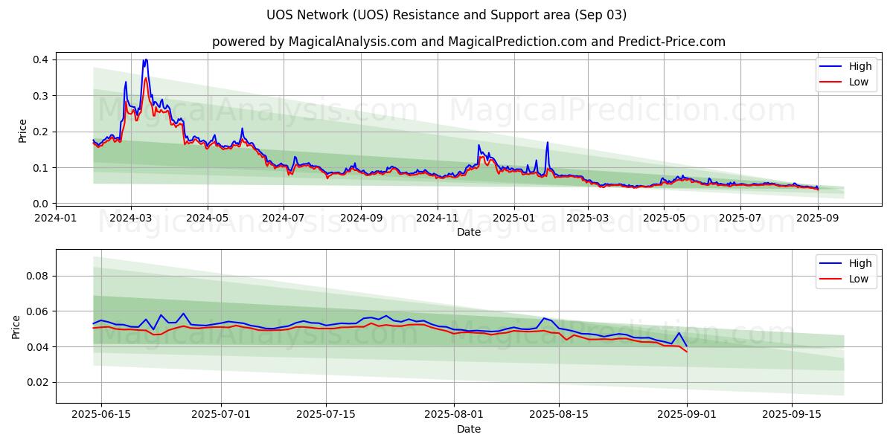Image resolution: width=893 pixels, height=446 pixels.
Task: Click the bottom chart x-axis label '2025-06-15'
Action: point(100,415)
